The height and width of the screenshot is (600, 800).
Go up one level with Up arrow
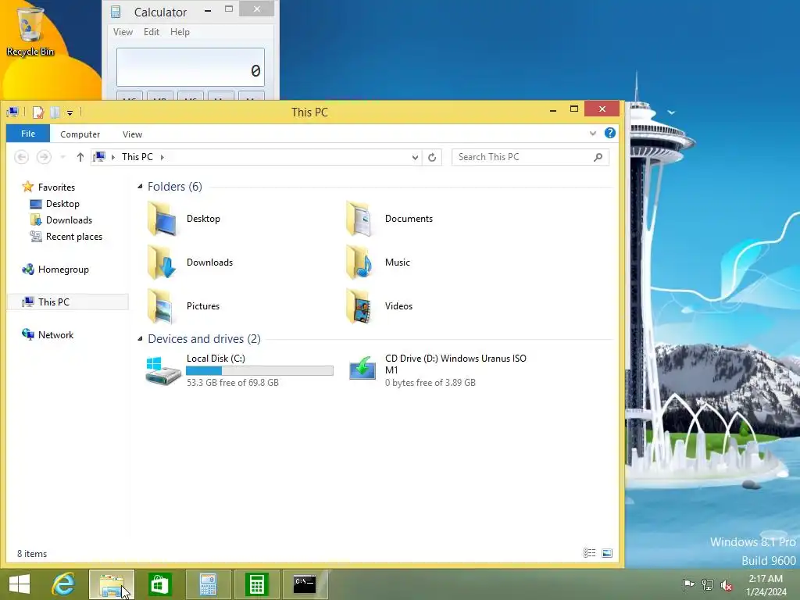[x=80, y=157]
